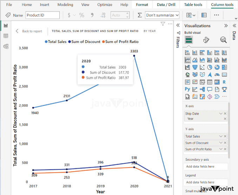Select the KPI visual
Image resolution: width=238 pixels, height=195 pixels.
(x=195, y=82)
